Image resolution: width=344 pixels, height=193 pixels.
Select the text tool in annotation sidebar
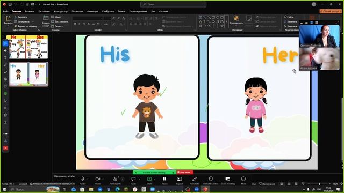tap(5, 58)
